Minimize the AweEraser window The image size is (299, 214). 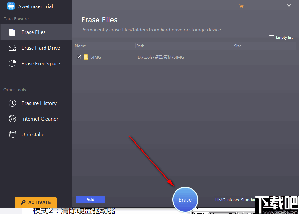(x=273, y=6)
